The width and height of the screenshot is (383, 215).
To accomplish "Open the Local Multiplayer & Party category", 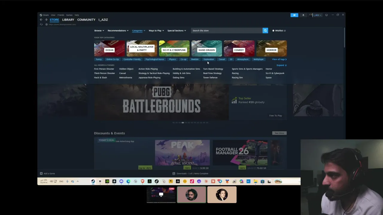I will coord(142,48).
